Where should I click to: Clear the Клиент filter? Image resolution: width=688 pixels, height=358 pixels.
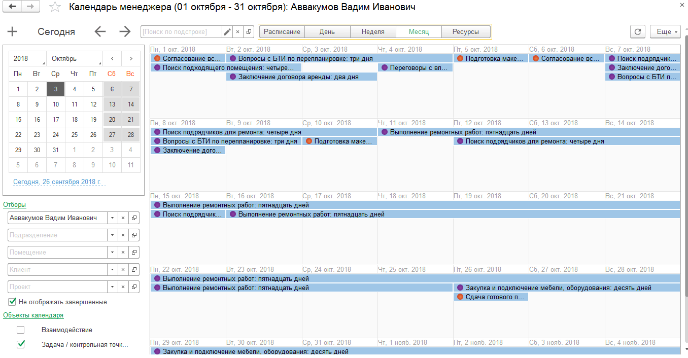click(x=123, y=269)
